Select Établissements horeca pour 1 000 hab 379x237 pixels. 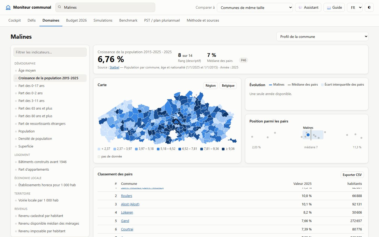(x=50, y=185)
